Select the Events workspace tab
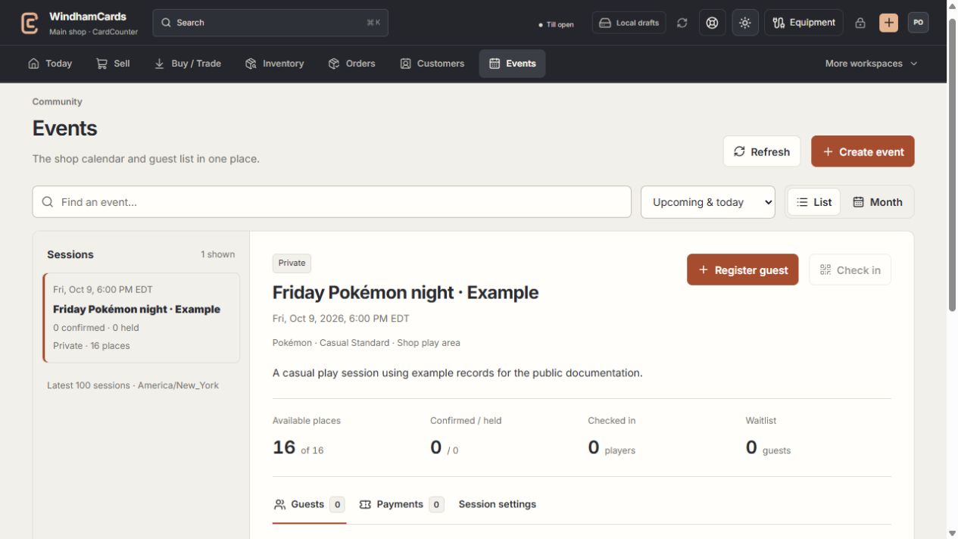The height and width of the screenshot is (539, 958). pyautogui.click(x=513, y=64)
